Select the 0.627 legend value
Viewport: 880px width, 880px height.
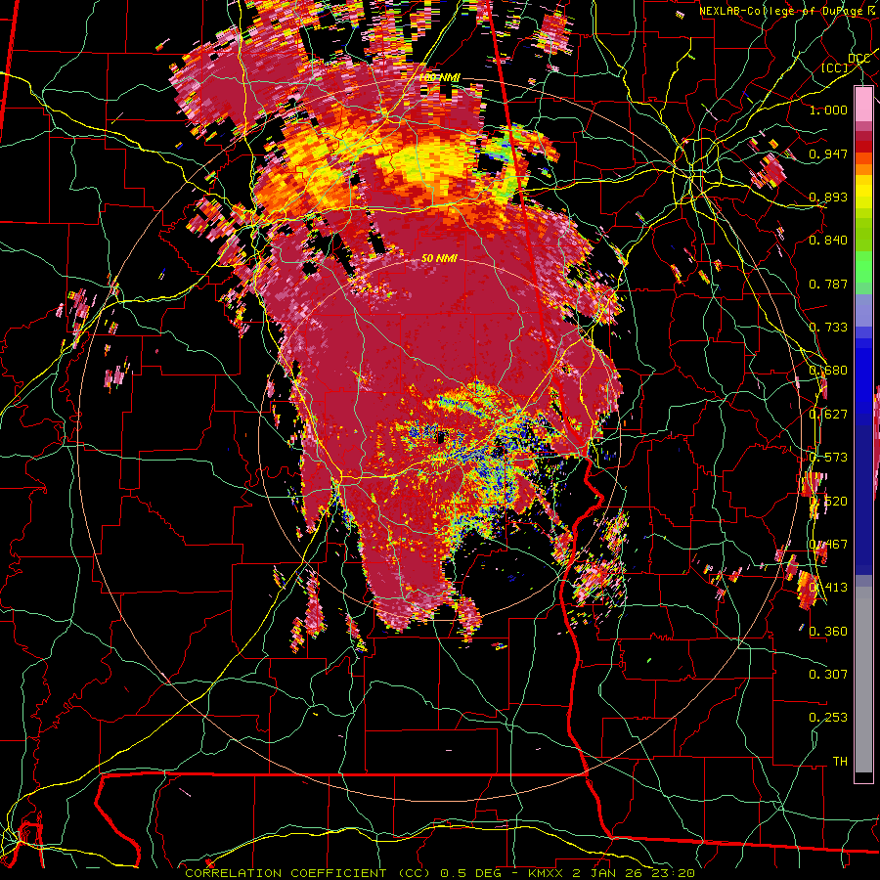[x=828, y=415]
